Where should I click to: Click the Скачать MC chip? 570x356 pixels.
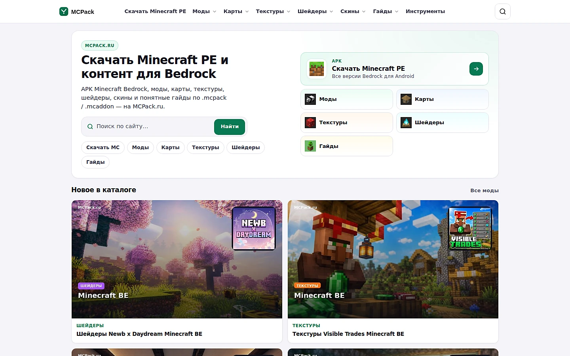tap(103, 148)
